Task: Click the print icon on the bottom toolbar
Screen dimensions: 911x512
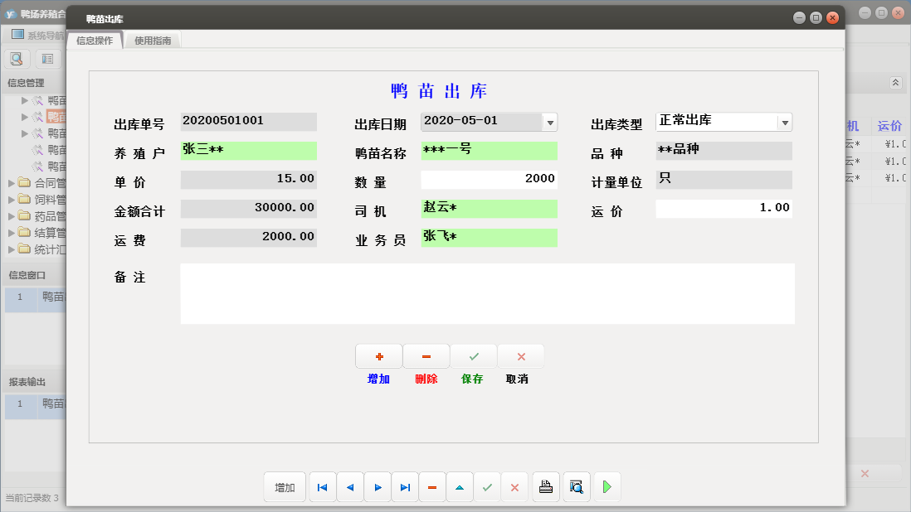Action: [545, 487]
